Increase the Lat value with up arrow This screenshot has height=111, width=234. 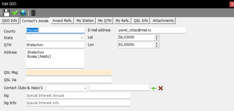156,36
